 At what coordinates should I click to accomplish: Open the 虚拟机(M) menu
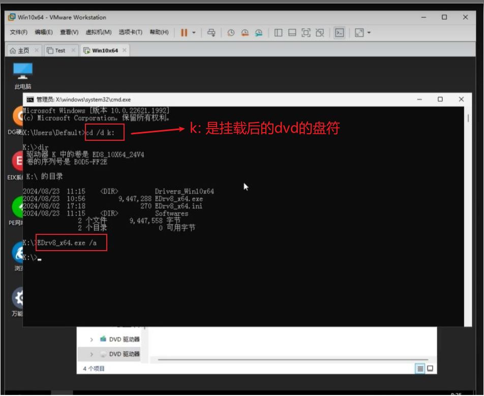click(x=98, y=33)
